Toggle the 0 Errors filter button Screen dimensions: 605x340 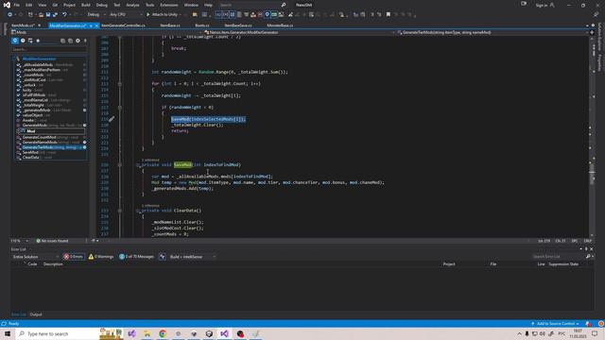(x=74, y=256)
